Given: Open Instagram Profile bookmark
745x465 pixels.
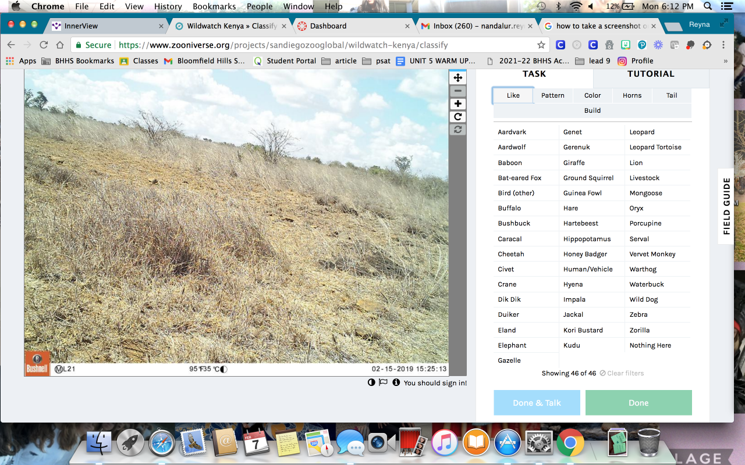Looking at the screenshot, I should coord(636,60).
